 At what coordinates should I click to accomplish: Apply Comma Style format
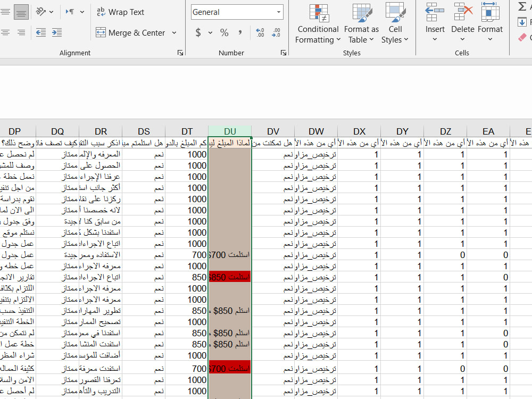pos(240,32)
